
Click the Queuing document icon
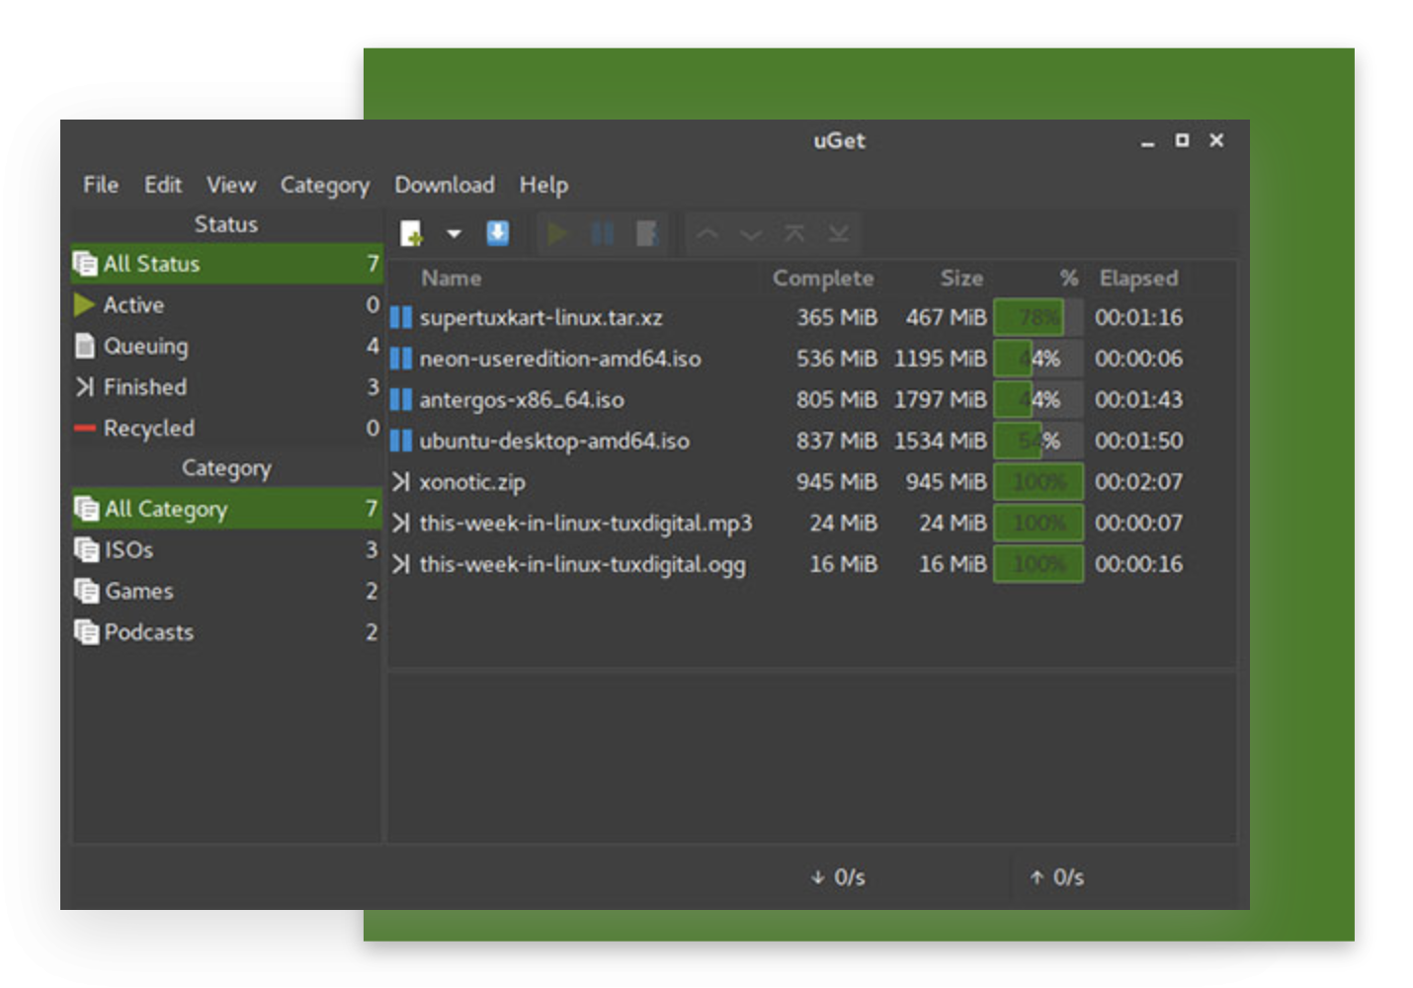[84, 346]
